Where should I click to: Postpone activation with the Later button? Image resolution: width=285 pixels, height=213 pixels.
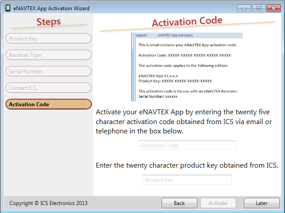tap(261, 203)
